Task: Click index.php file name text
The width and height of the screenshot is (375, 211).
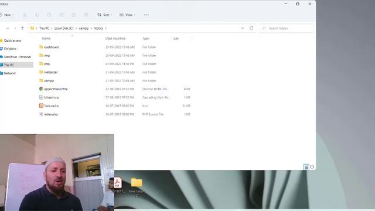Action: click(51, 114)
